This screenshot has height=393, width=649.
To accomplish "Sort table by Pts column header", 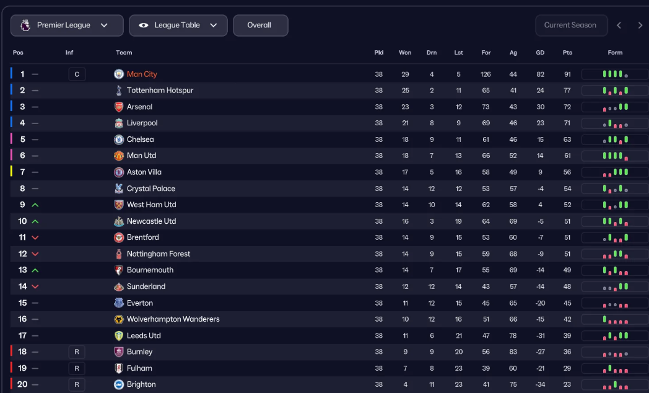I will point(567,53).
